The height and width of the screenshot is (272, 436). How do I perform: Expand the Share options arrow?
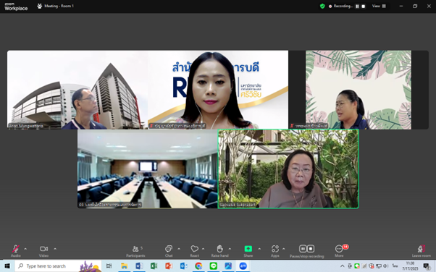point(259,249)
